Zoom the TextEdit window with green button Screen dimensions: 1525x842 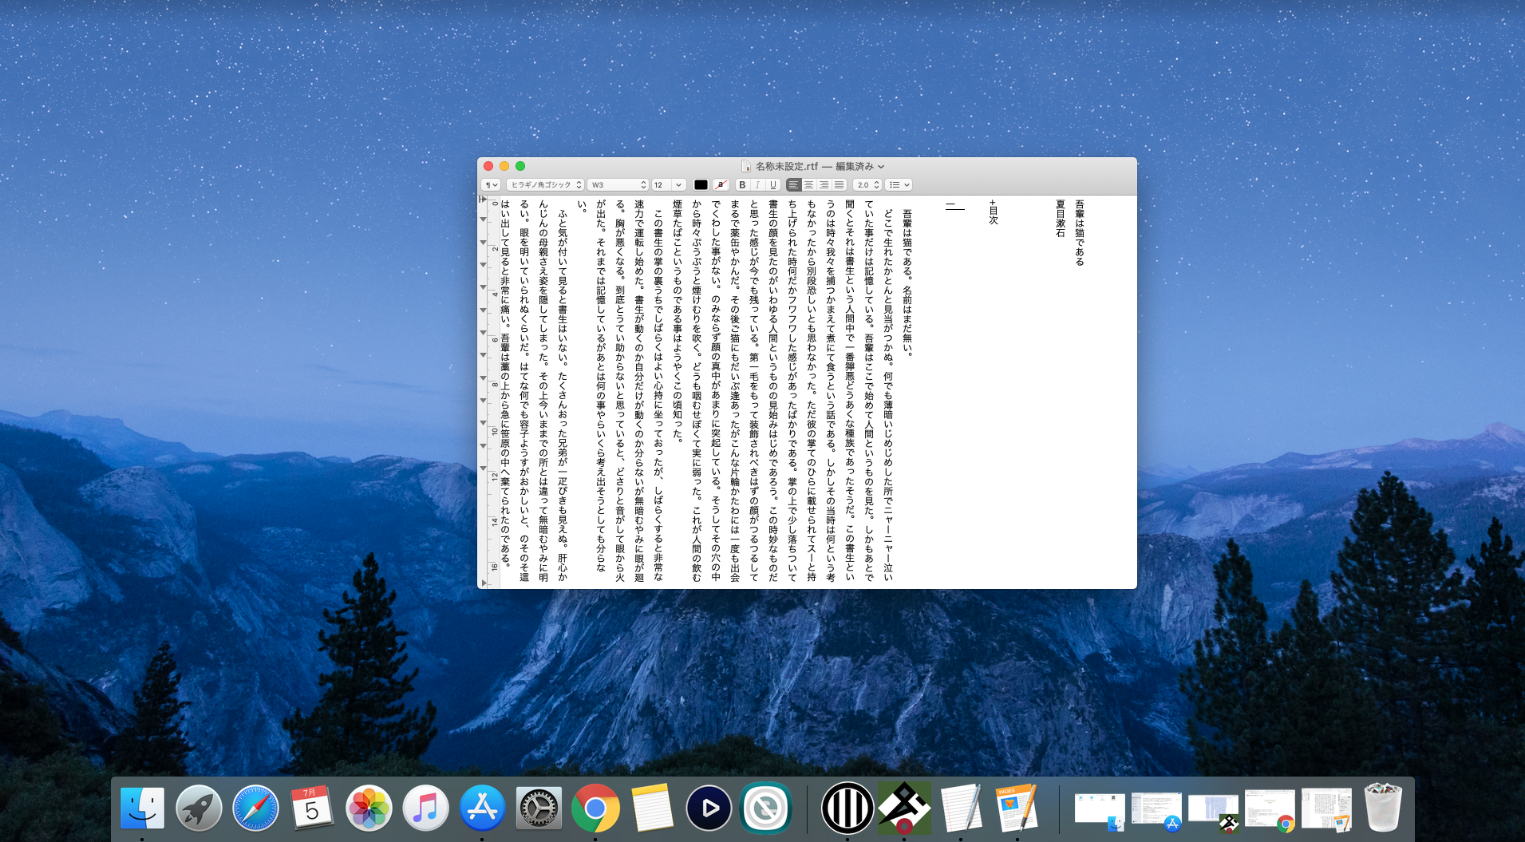click(x=520, y=166)
